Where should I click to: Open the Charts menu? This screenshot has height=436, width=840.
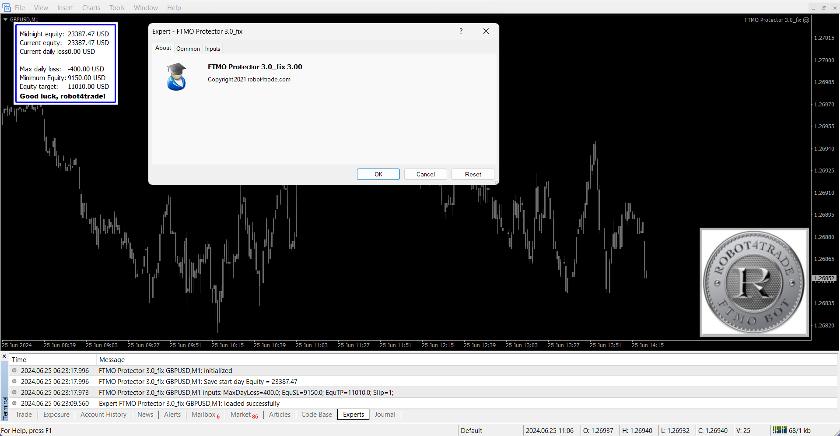(91, 7)
